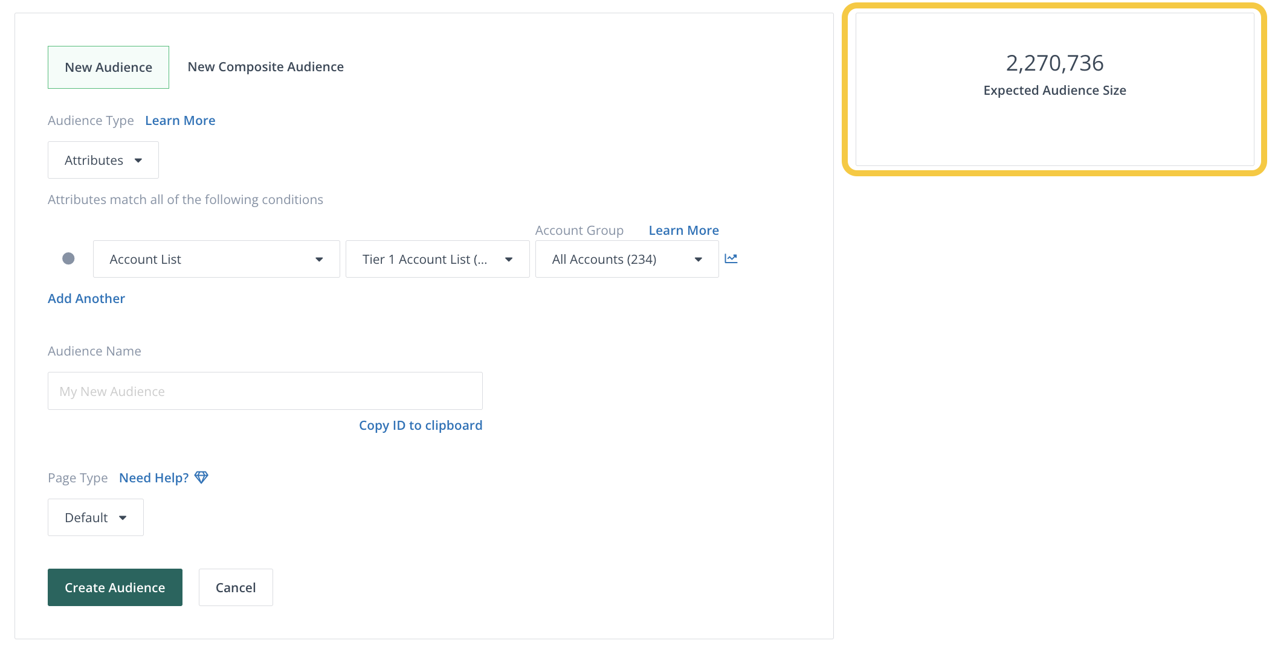Open Learn More next to Account Group
Viewport: 1275px width, 658px height.
coord(684,230)
